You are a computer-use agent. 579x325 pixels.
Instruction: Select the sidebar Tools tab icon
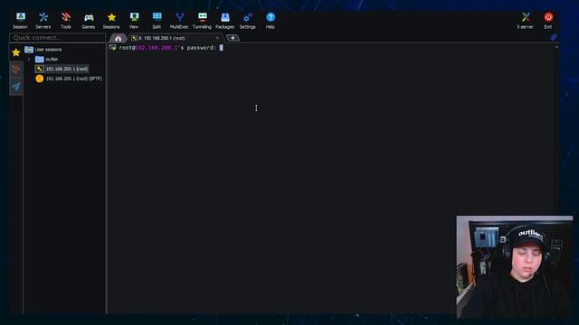16,69
